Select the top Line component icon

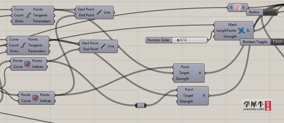[99, 12]
